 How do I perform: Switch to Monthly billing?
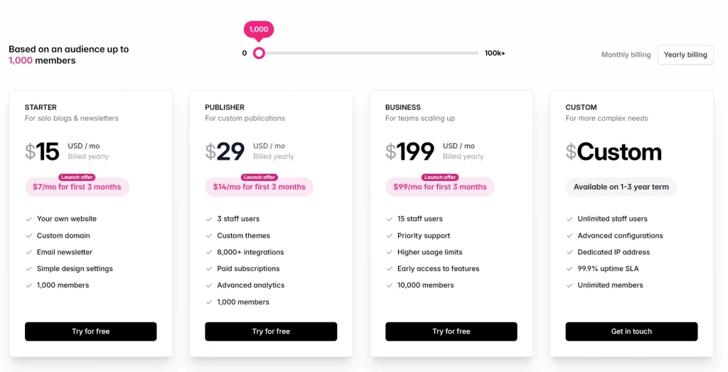coord(626,55)
